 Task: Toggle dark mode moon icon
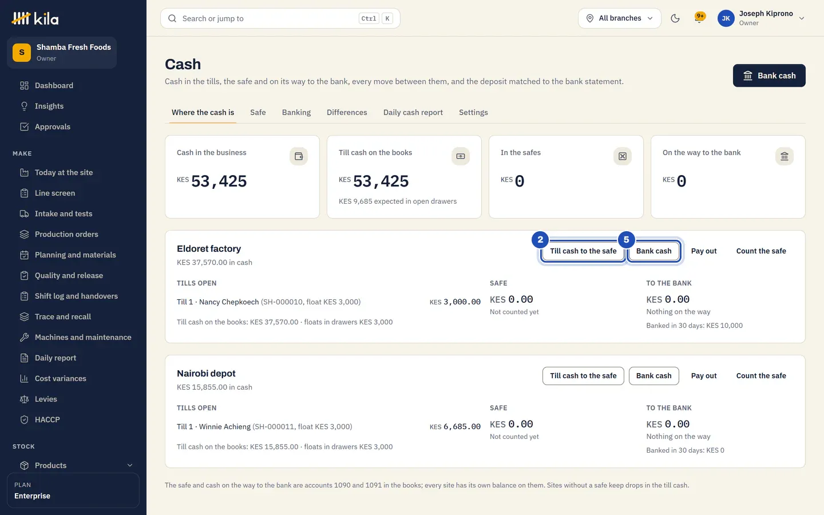pos(675,18)
